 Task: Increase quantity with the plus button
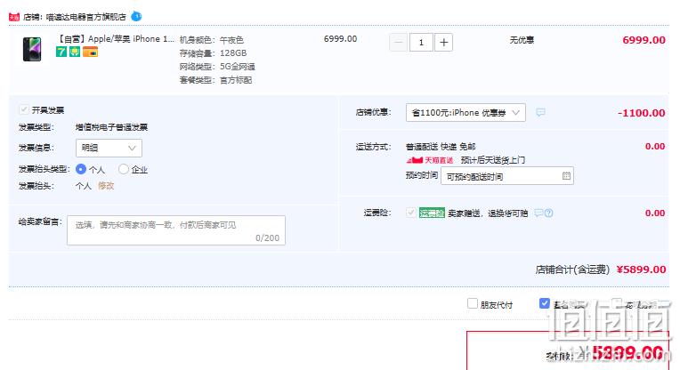point(443,43)
